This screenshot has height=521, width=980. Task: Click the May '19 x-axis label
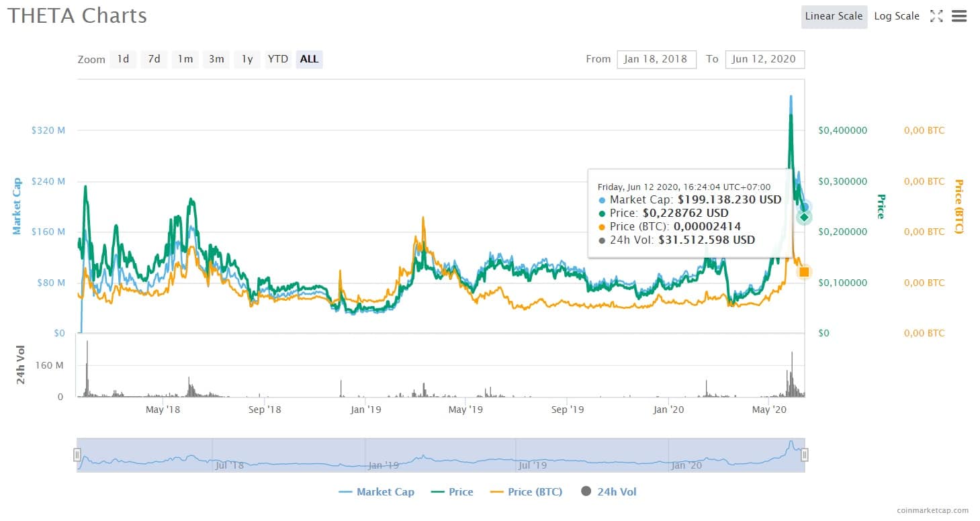pyautogui.click(x=465, y=409)
